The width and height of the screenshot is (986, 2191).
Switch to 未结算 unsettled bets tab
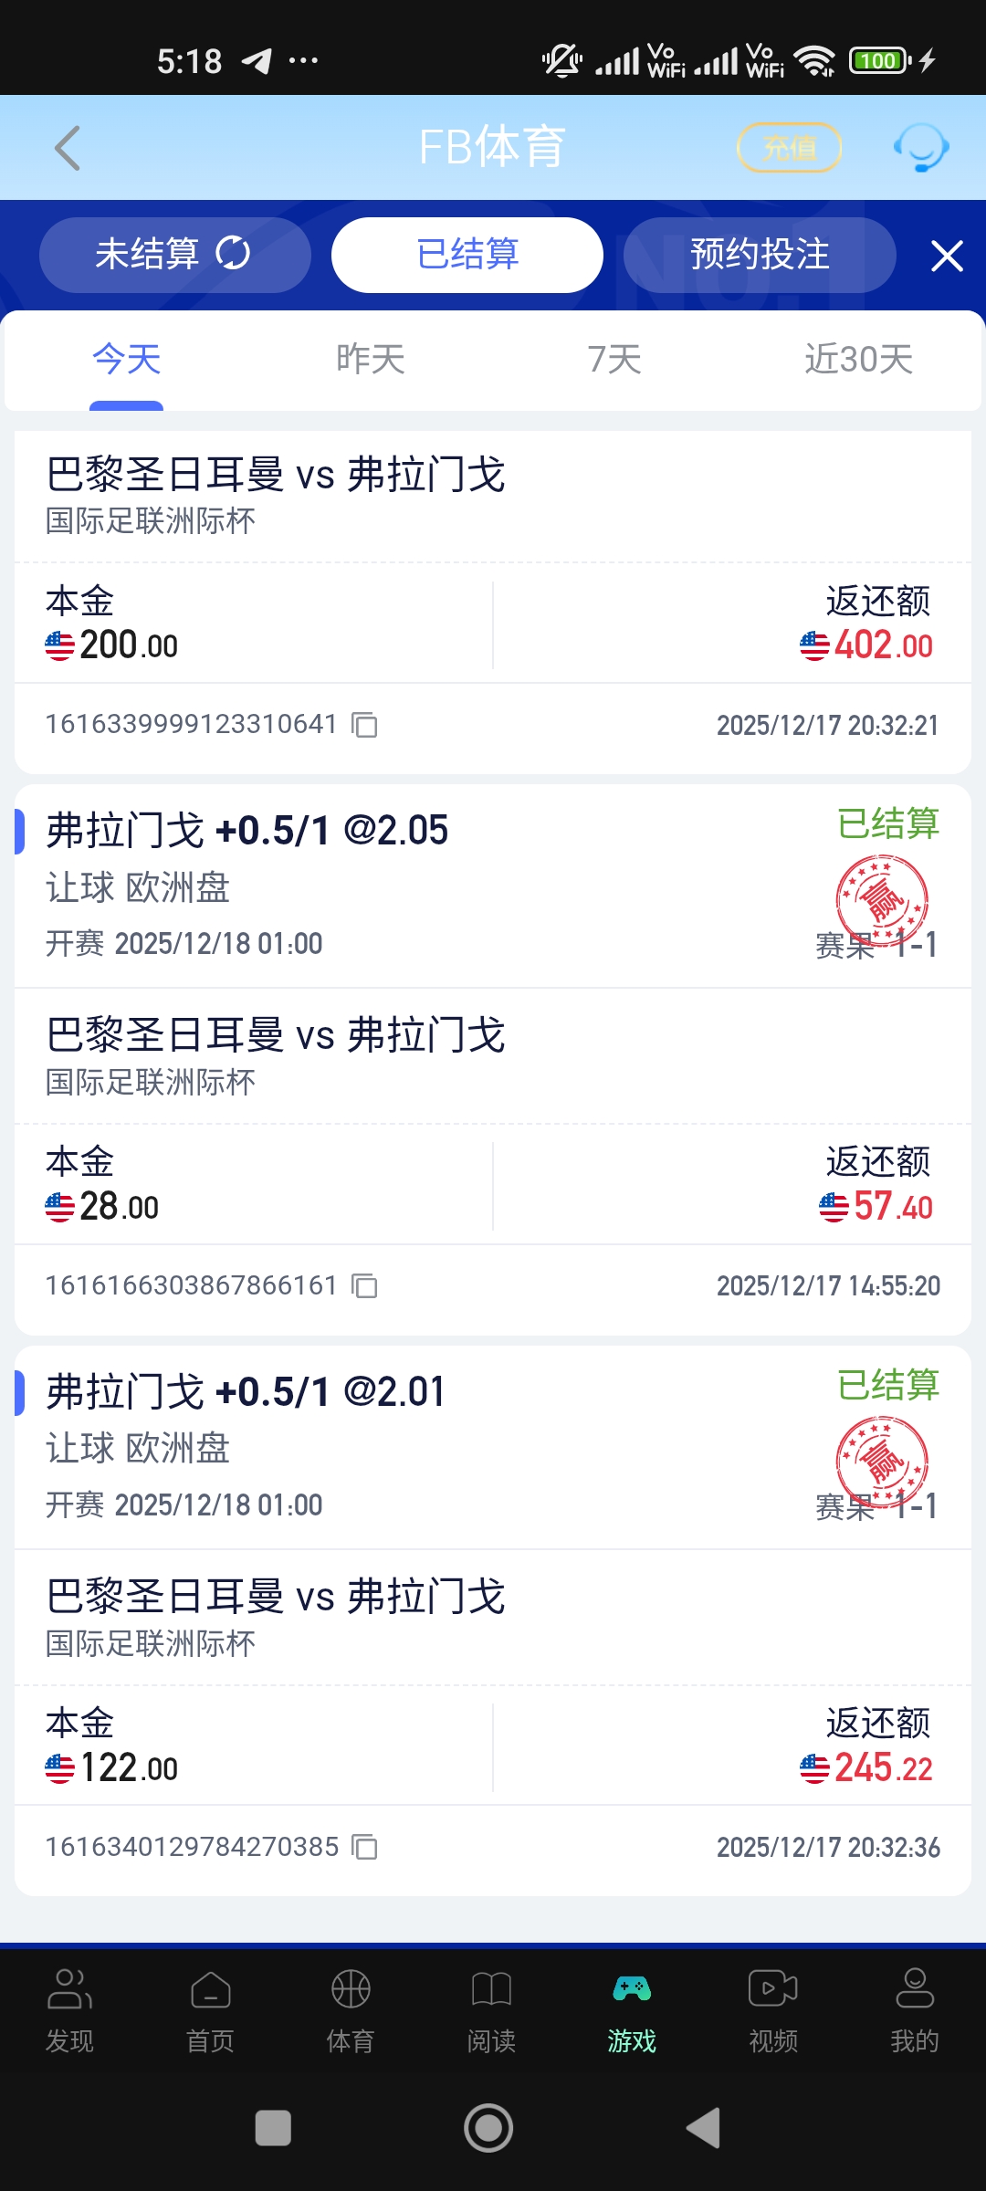pos(174,255)
